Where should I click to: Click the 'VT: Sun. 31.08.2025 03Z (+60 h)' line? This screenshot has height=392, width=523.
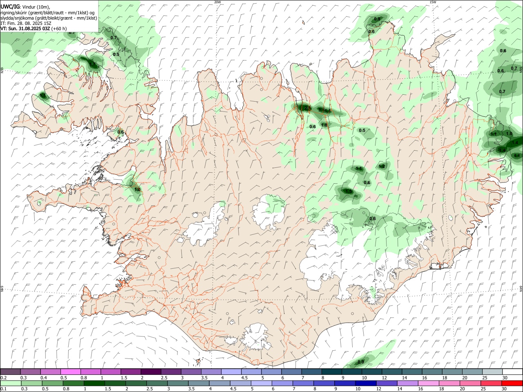point(34,29)
